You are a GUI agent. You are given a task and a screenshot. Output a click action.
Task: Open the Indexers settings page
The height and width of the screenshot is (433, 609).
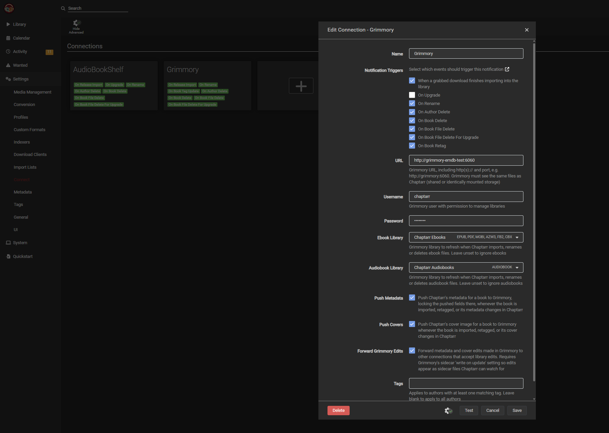(x=22, y=142)
